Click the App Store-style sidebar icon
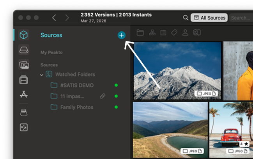The width and height of the screenshot is (253, 159). pos(24,95)
